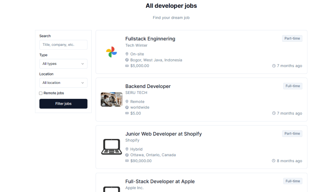Screen dimensions: 336x192
Task: Click Shopify company name under job title
Action: point(132,140)
